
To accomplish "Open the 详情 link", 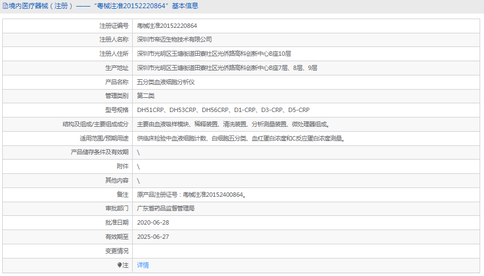I will coord(143,265).
